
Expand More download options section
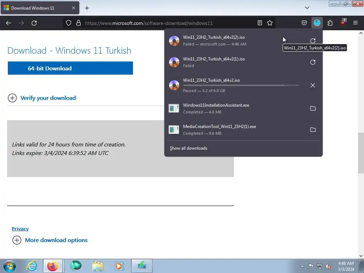pyautogui.click(x=50, y=240)
